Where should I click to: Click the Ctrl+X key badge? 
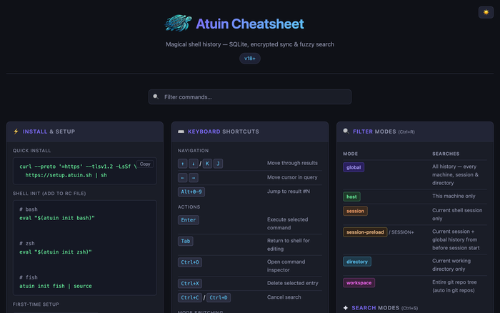[190, 283]
